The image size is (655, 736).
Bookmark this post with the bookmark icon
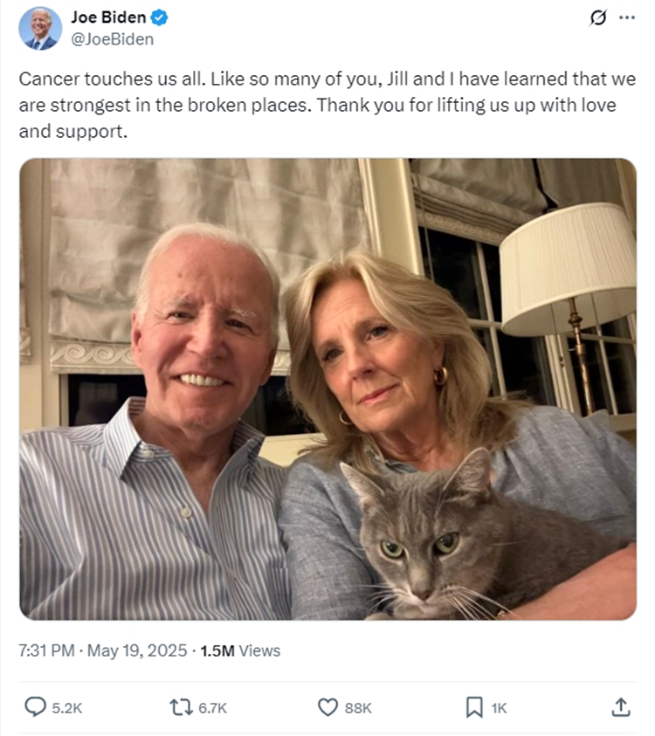tap(474, 706)
